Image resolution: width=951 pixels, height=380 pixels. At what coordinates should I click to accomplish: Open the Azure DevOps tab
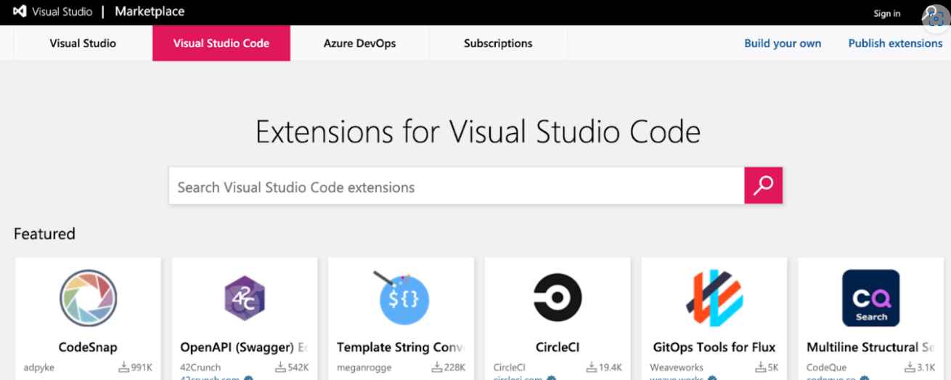(360, 43)
